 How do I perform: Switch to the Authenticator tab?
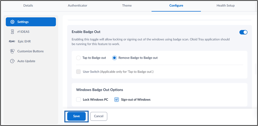click(77, 6)
